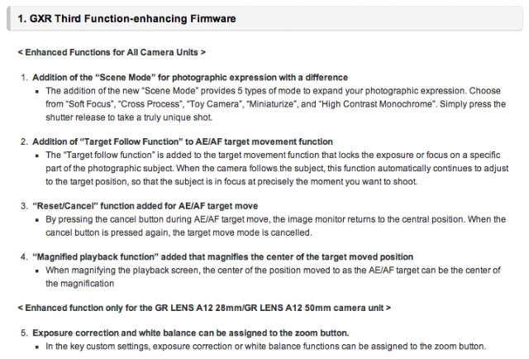Click the bullet before Target follow function description
The width and height of the screenshot is (529, 359).
[37, 156]
